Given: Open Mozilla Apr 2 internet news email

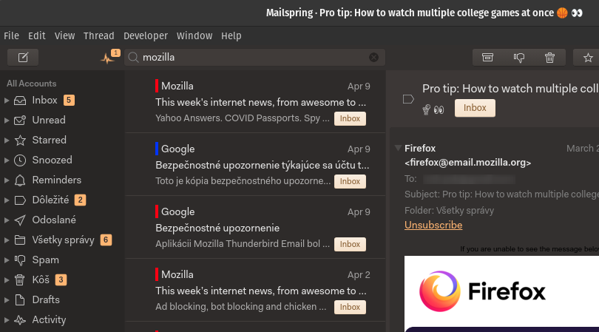Looking at the screenshot, I should coord(255,291).
